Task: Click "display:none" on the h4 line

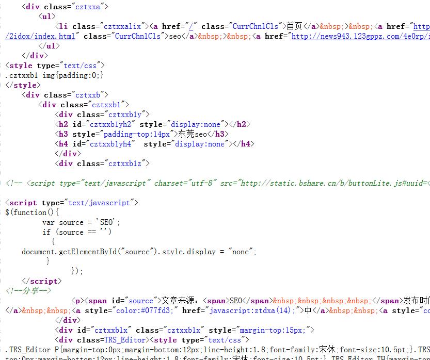Action: click(x=200, y=144)
